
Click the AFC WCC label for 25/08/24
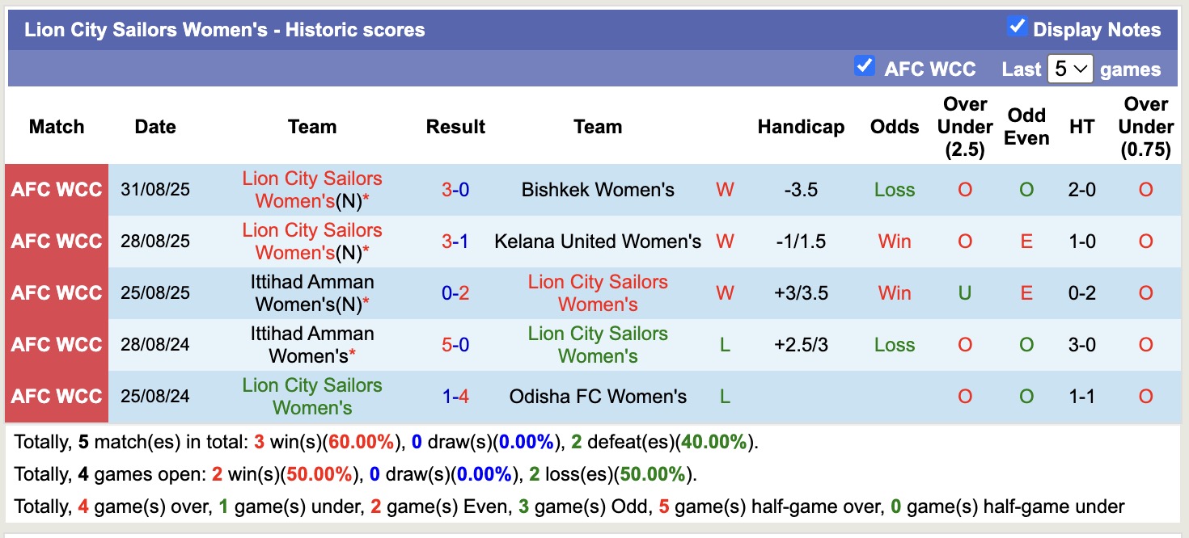pyautogui.click(x=57, y=397)
